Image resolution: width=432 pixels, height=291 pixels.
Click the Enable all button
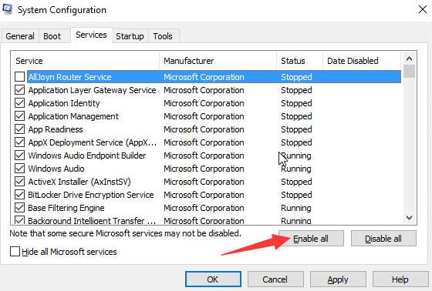[311, 239]
